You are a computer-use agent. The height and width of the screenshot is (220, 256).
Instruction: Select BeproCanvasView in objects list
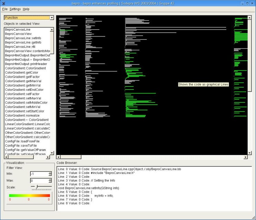tap(18, 34)
